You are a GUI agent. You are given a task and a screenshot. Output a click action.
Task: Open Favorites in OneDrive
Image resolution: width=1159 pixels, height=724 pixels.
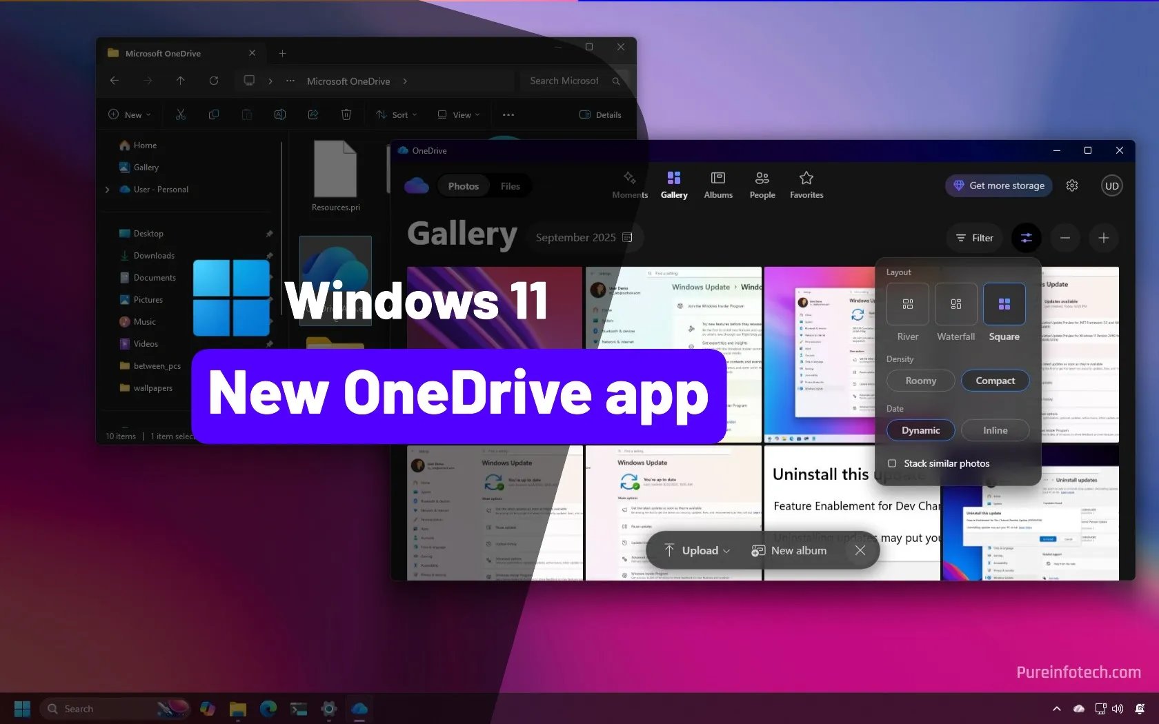click(x=806, y=185)
